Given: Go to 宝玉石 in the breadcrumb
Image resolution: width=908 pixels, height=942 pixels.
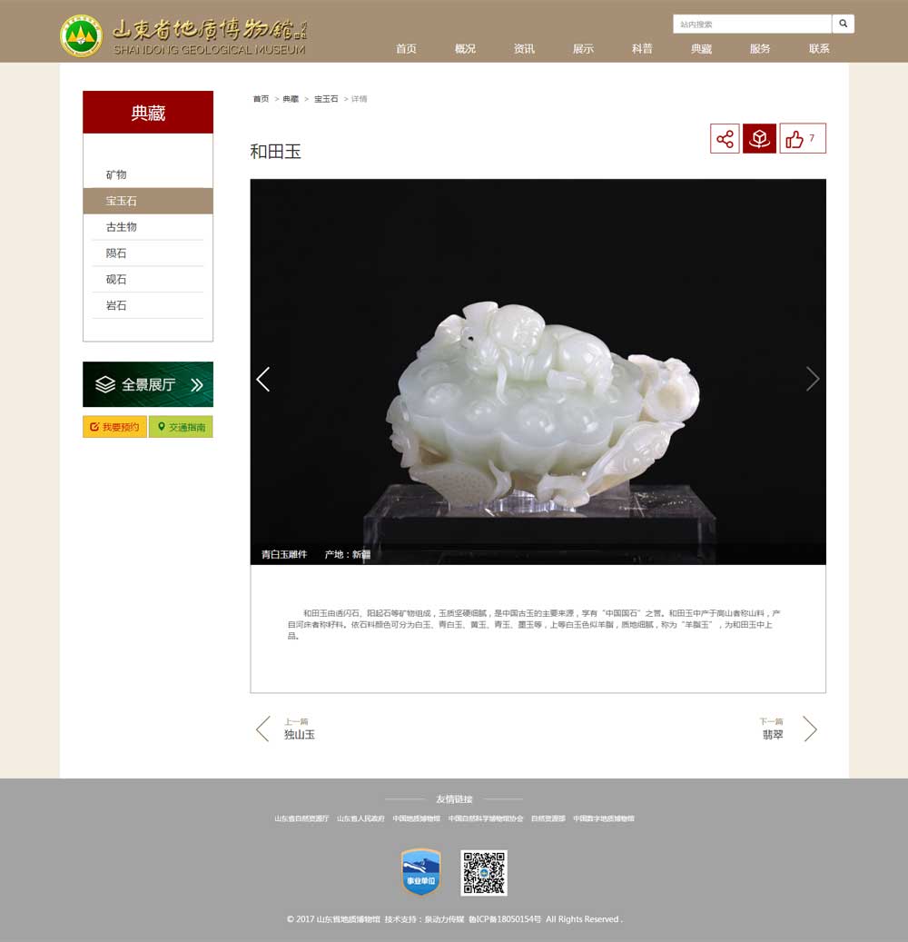Looking at the screenshot, I should [x=326, y=98].
